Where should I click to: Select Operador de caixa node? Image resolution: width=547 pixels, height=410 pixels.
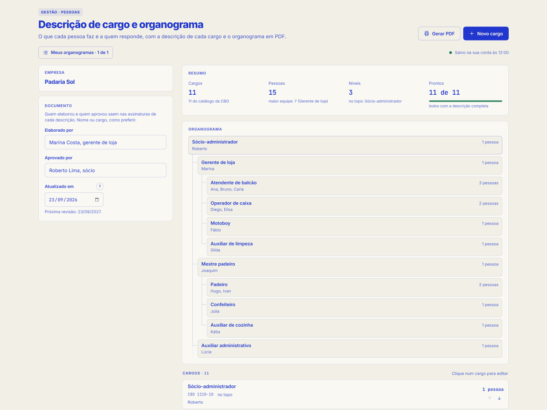point(354,206)
